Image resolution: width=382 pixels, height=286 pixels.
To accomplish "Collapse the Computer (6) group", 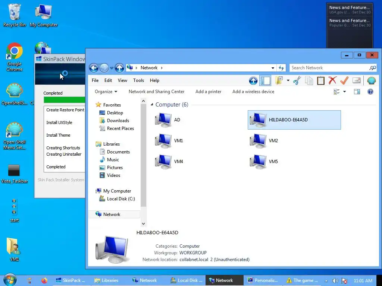I will click(152, 105).
